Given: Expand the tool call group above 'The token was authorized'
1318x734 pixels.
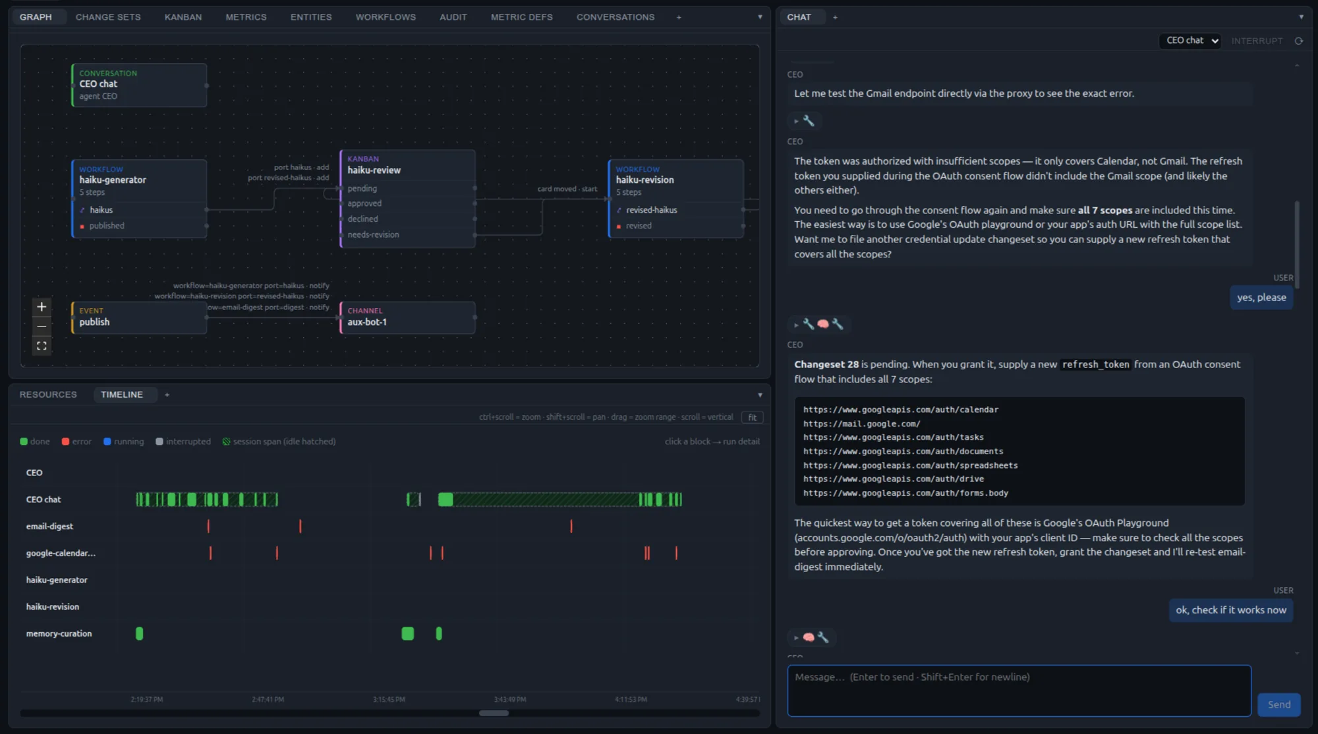Looking at the screenshot, I should (x=796, y=121).
